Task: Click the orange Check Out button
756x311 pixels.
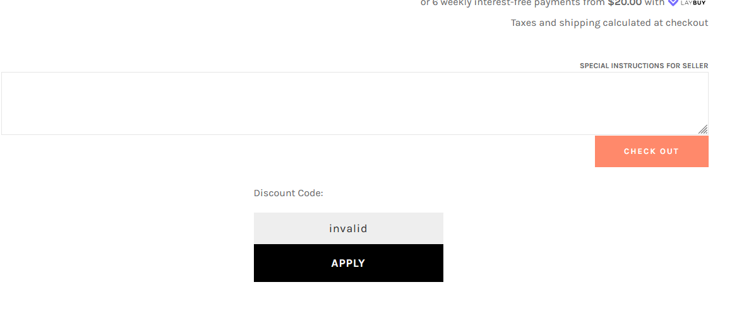Action: pos(651,151)
